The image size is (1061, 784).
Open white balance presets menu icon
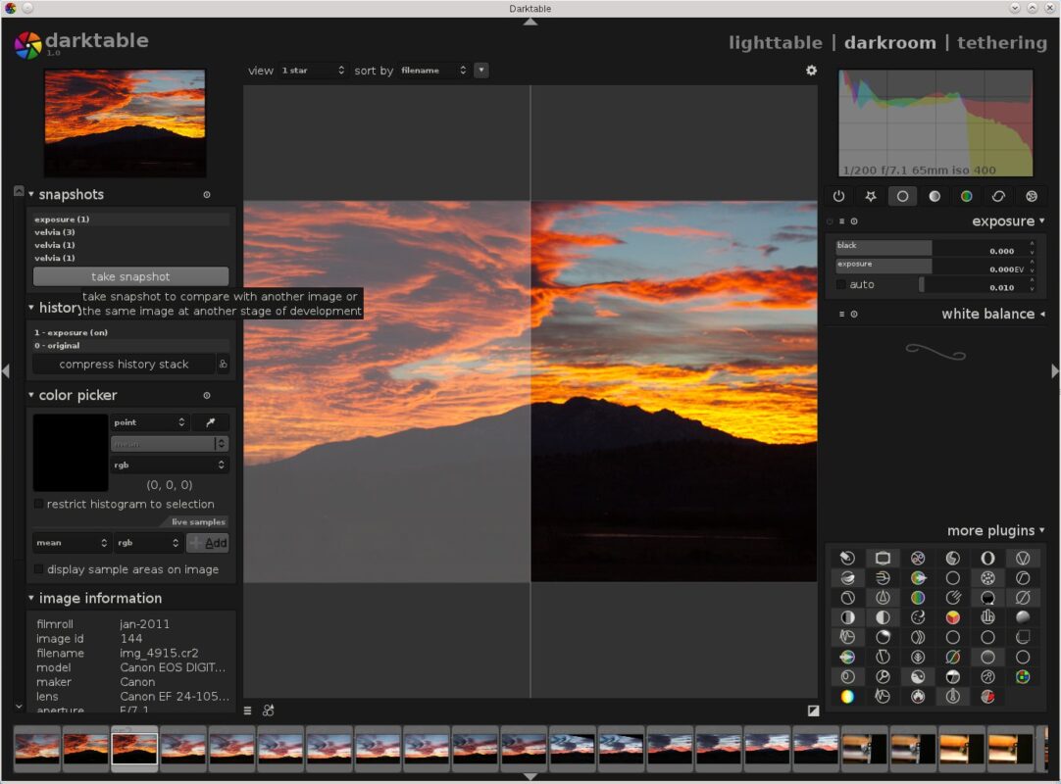(841, 314)
